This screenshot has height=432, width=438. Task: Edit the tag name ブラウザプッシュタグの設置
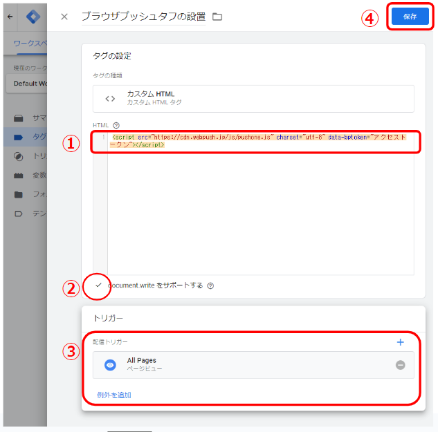144,17
